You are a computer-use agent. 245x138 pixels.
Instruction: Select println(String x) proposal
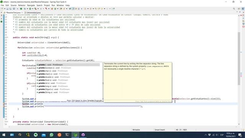[x=68, y=92]
